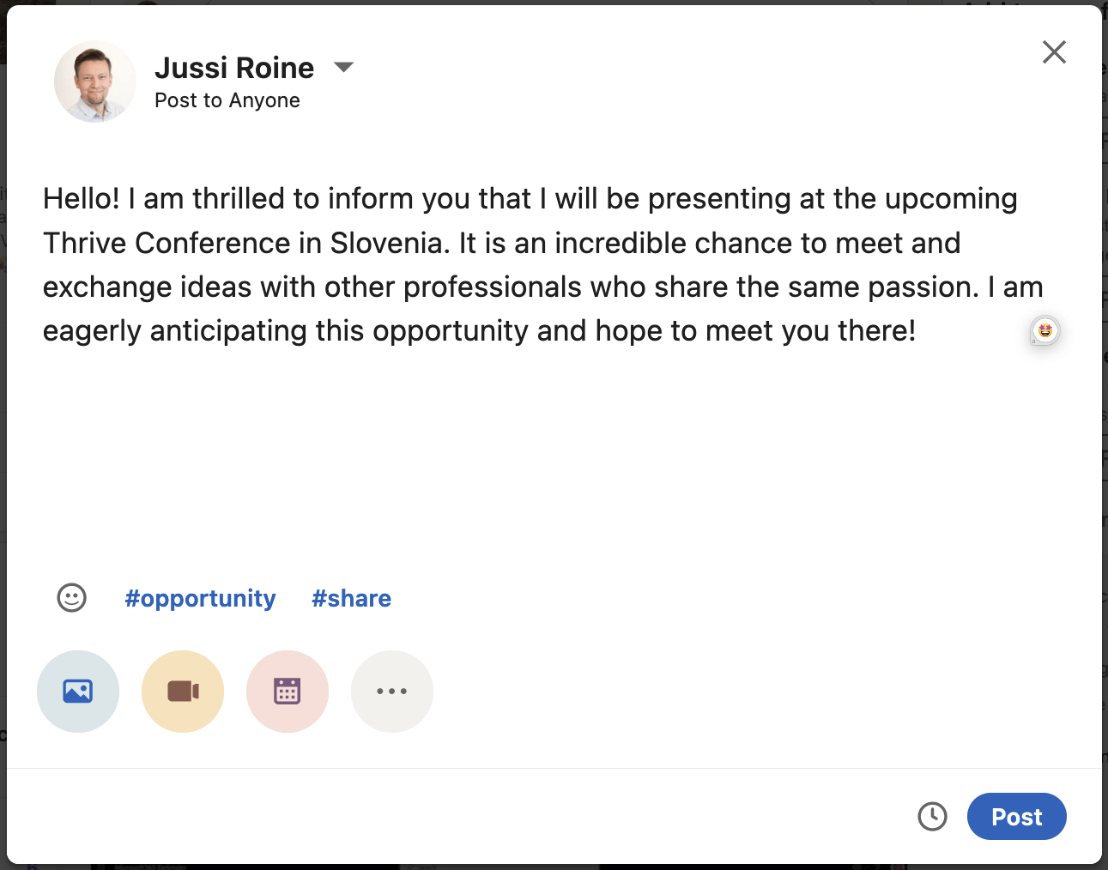Add a photo to the post
Viewport: 1108px width, 870px height.
[78, 692]
